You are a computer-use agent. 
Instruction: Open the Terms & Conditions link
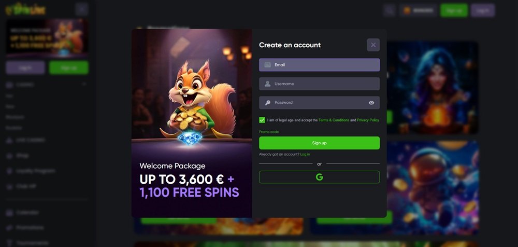pos(334,120)
